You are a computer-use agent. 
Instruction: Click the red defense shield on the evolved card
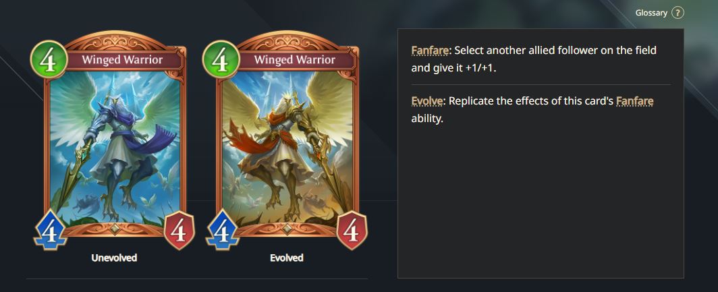coord(352,230)
